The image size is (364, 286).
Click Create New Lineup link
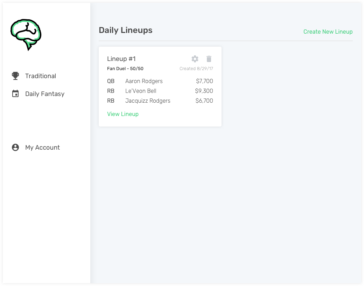[328, 32]
